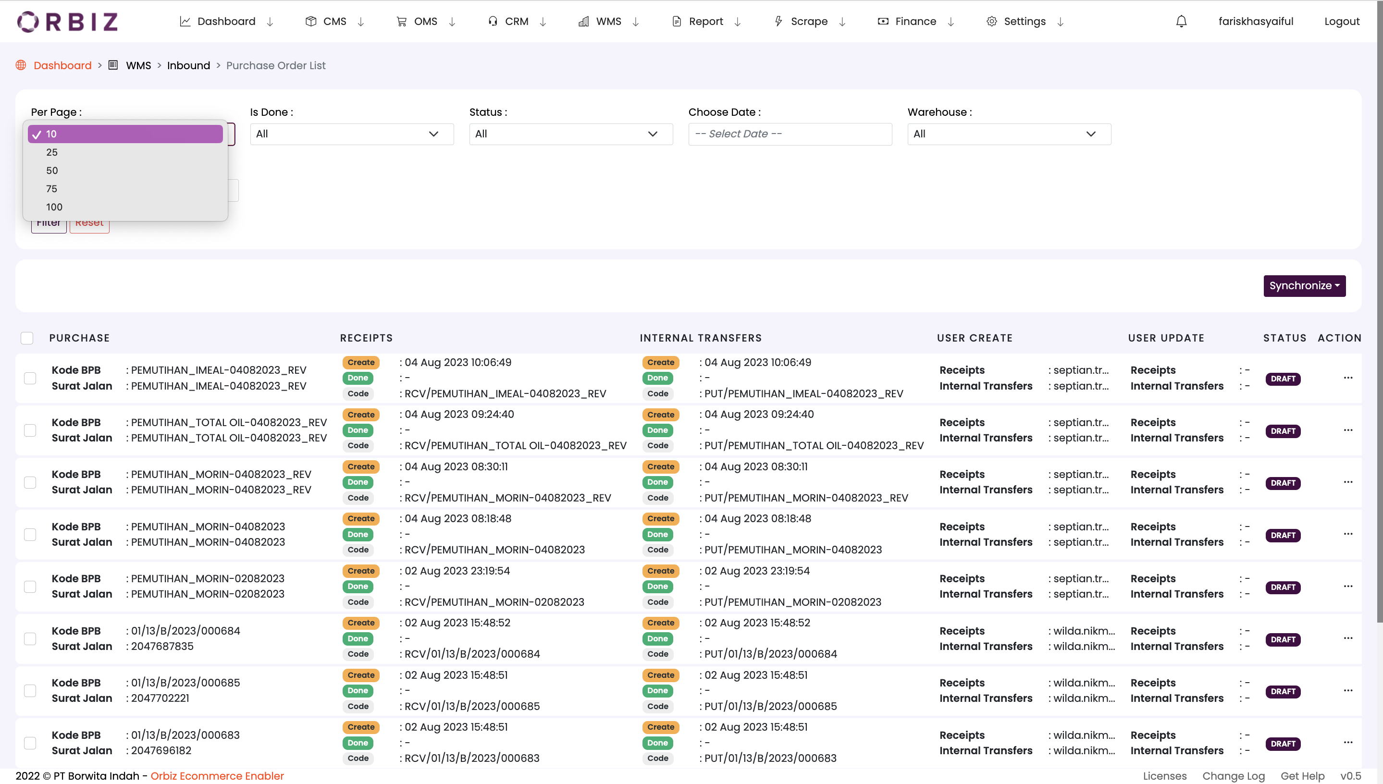Screen dimensions: 1383x784
Task: Click the WMS warehouse icon
Action: coord(583,22)
